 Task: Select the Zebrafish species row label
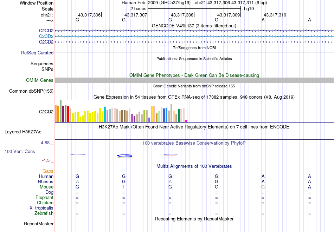click(44, 213)
